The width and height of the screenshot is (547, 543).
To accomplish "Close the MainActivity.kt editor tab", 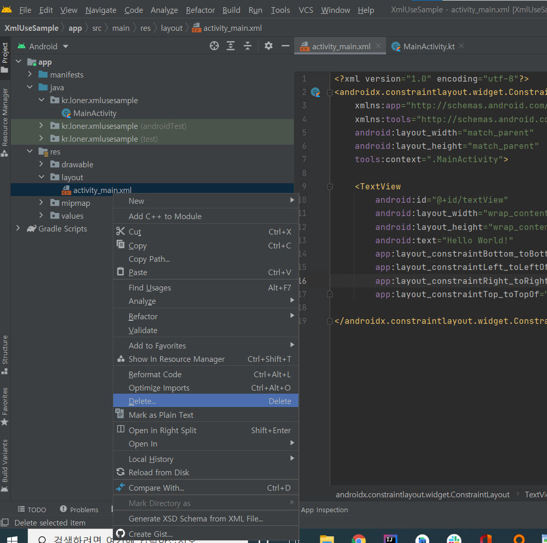I will click(461, 46).
